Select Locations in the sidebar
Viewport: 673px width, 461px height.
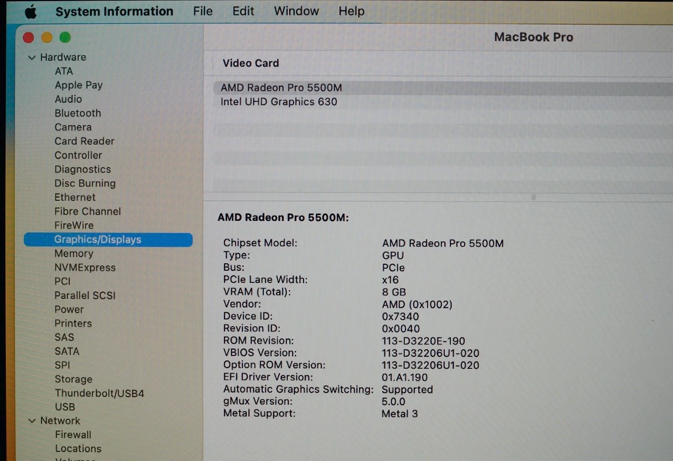(x=78, y=449)
